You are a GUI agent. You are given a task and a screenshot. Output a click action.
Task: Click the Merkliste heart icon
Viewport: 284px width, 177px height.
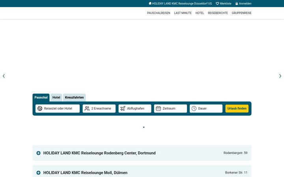(217, 4)
